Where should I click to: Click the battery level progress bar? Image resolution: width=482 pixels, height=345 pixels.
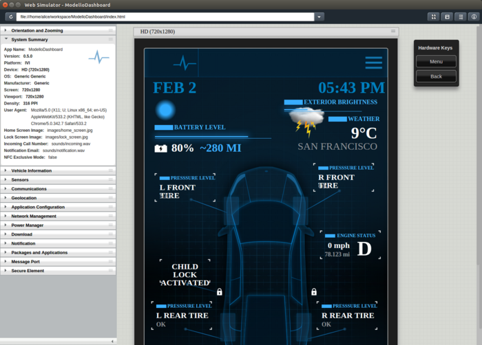click(213, 137)
